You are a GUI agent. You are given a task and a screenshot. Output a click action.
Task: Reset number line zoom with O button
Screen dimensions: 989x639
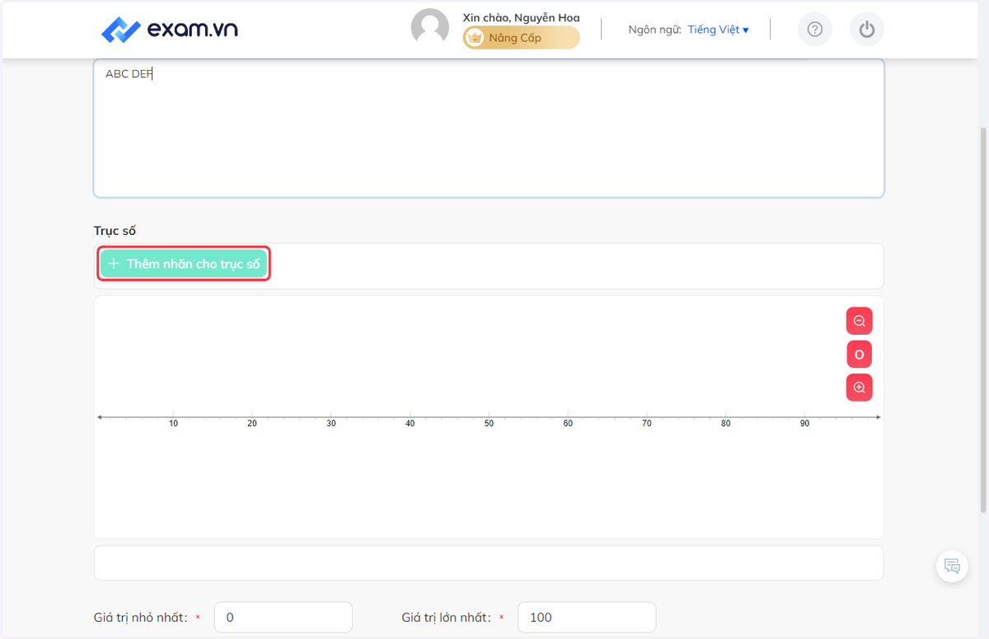(x=860, y=355)
